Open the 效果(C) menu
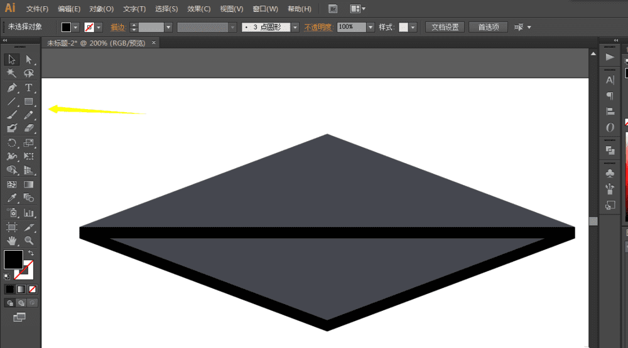Viewport: 628px width, 348px height. 199,9
